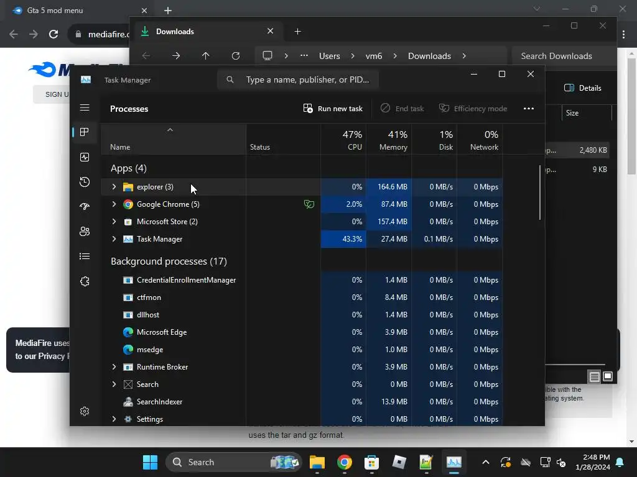Open the Startup apps page icon
The height and width of the screenshot is (477, 637).
pyautogui.click(x=85, y=206)
